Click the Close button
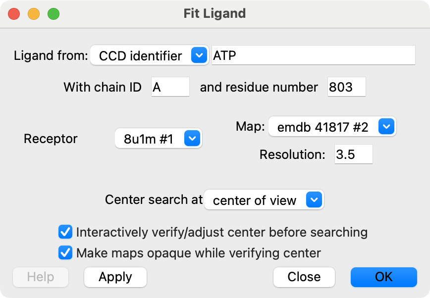The image size is (430, 298). (x=304, y=277)
